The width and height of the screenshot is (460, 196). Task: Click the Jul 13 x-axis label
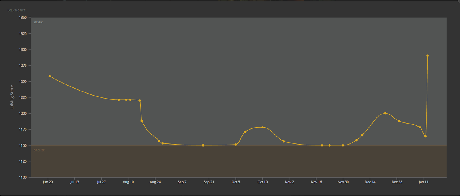[x=75, y=182]
